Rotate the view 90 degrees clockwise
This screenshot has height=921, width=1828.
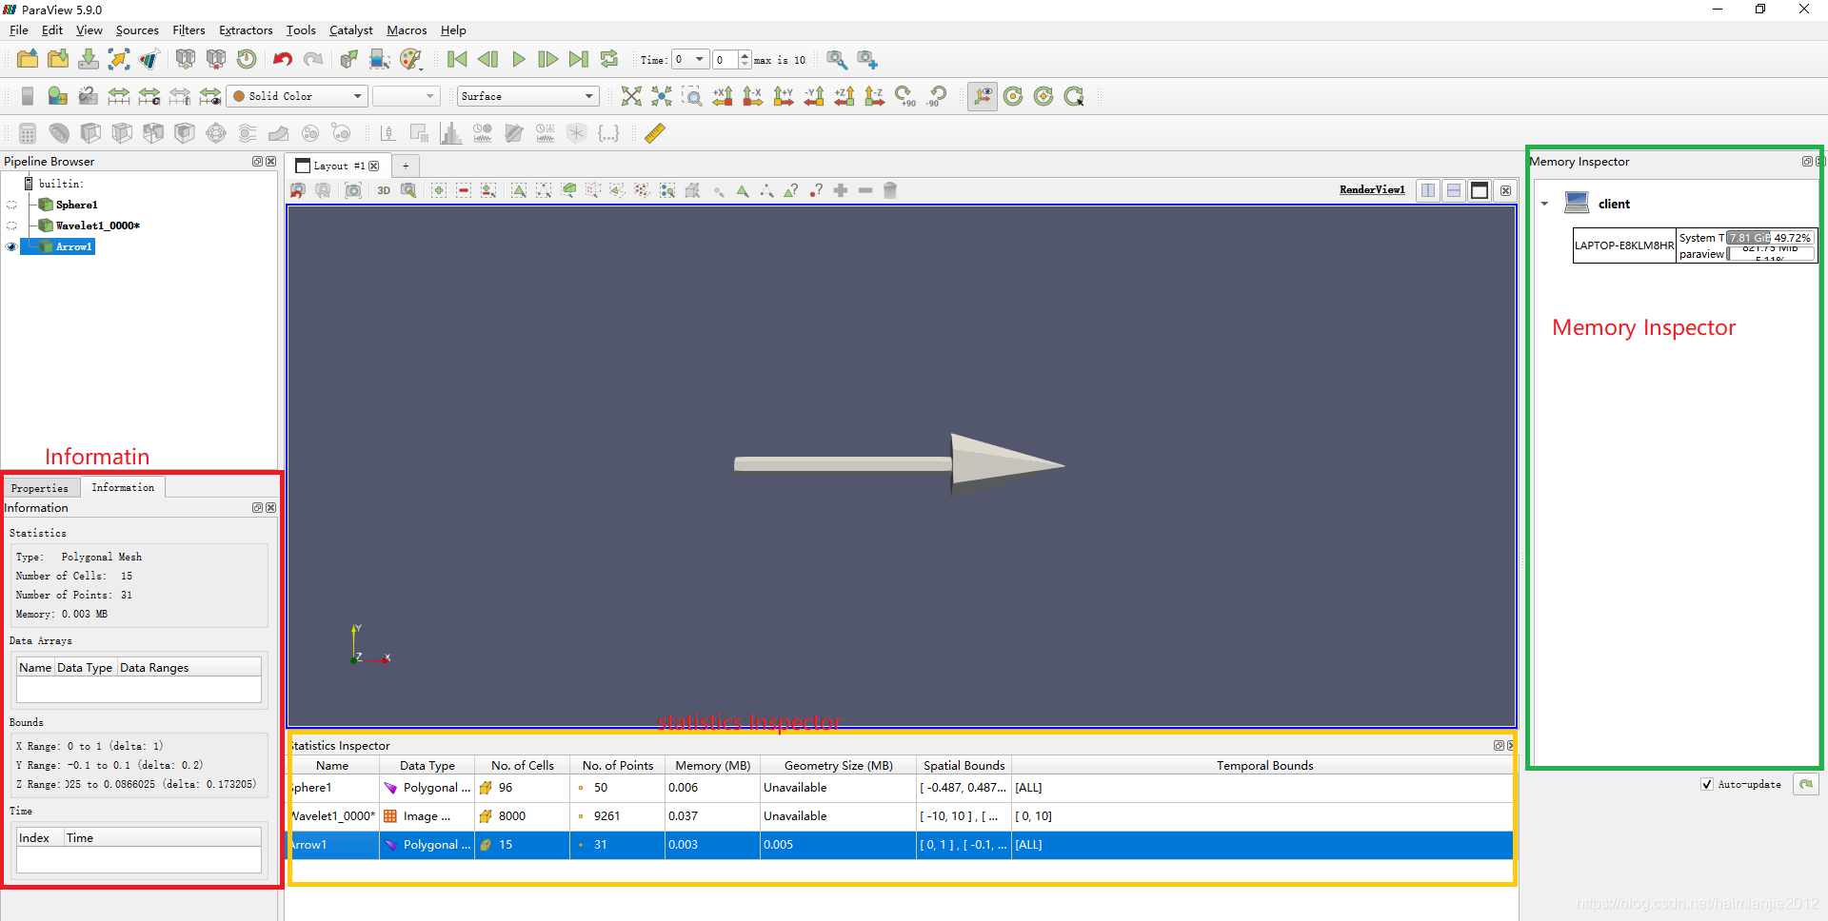[905, 96]
